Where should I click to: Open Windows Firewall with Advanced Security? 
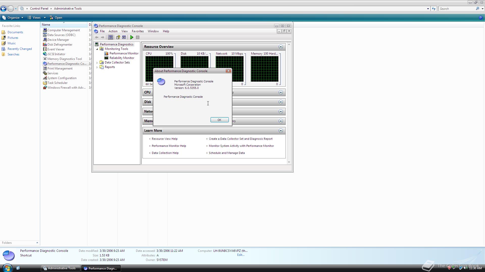[x=66, y=88]
